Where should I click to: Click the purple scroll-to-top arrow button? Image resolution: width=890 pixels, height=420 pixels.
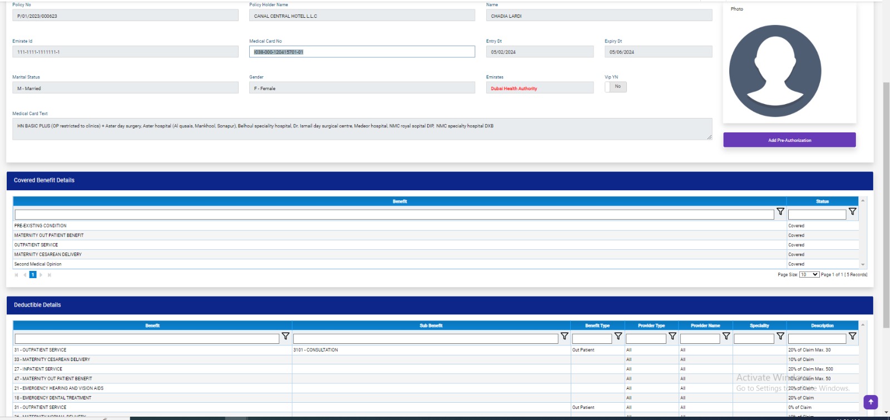pos(871,402)
